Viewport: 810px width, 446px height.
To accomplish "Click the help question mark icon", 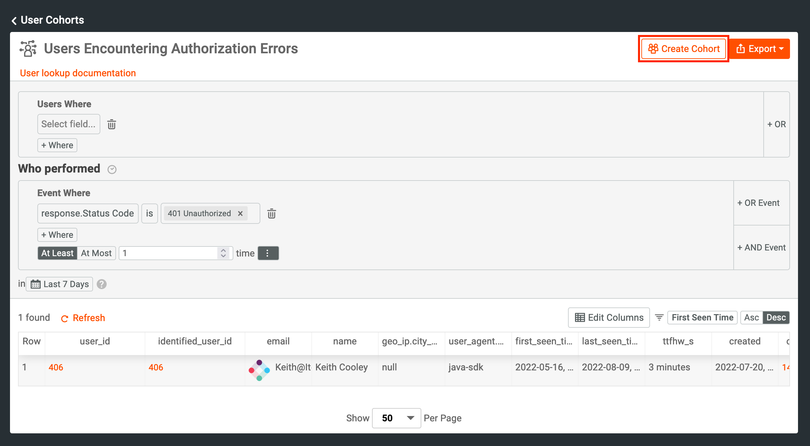I will pyautogui.click(x=102, y=284).
